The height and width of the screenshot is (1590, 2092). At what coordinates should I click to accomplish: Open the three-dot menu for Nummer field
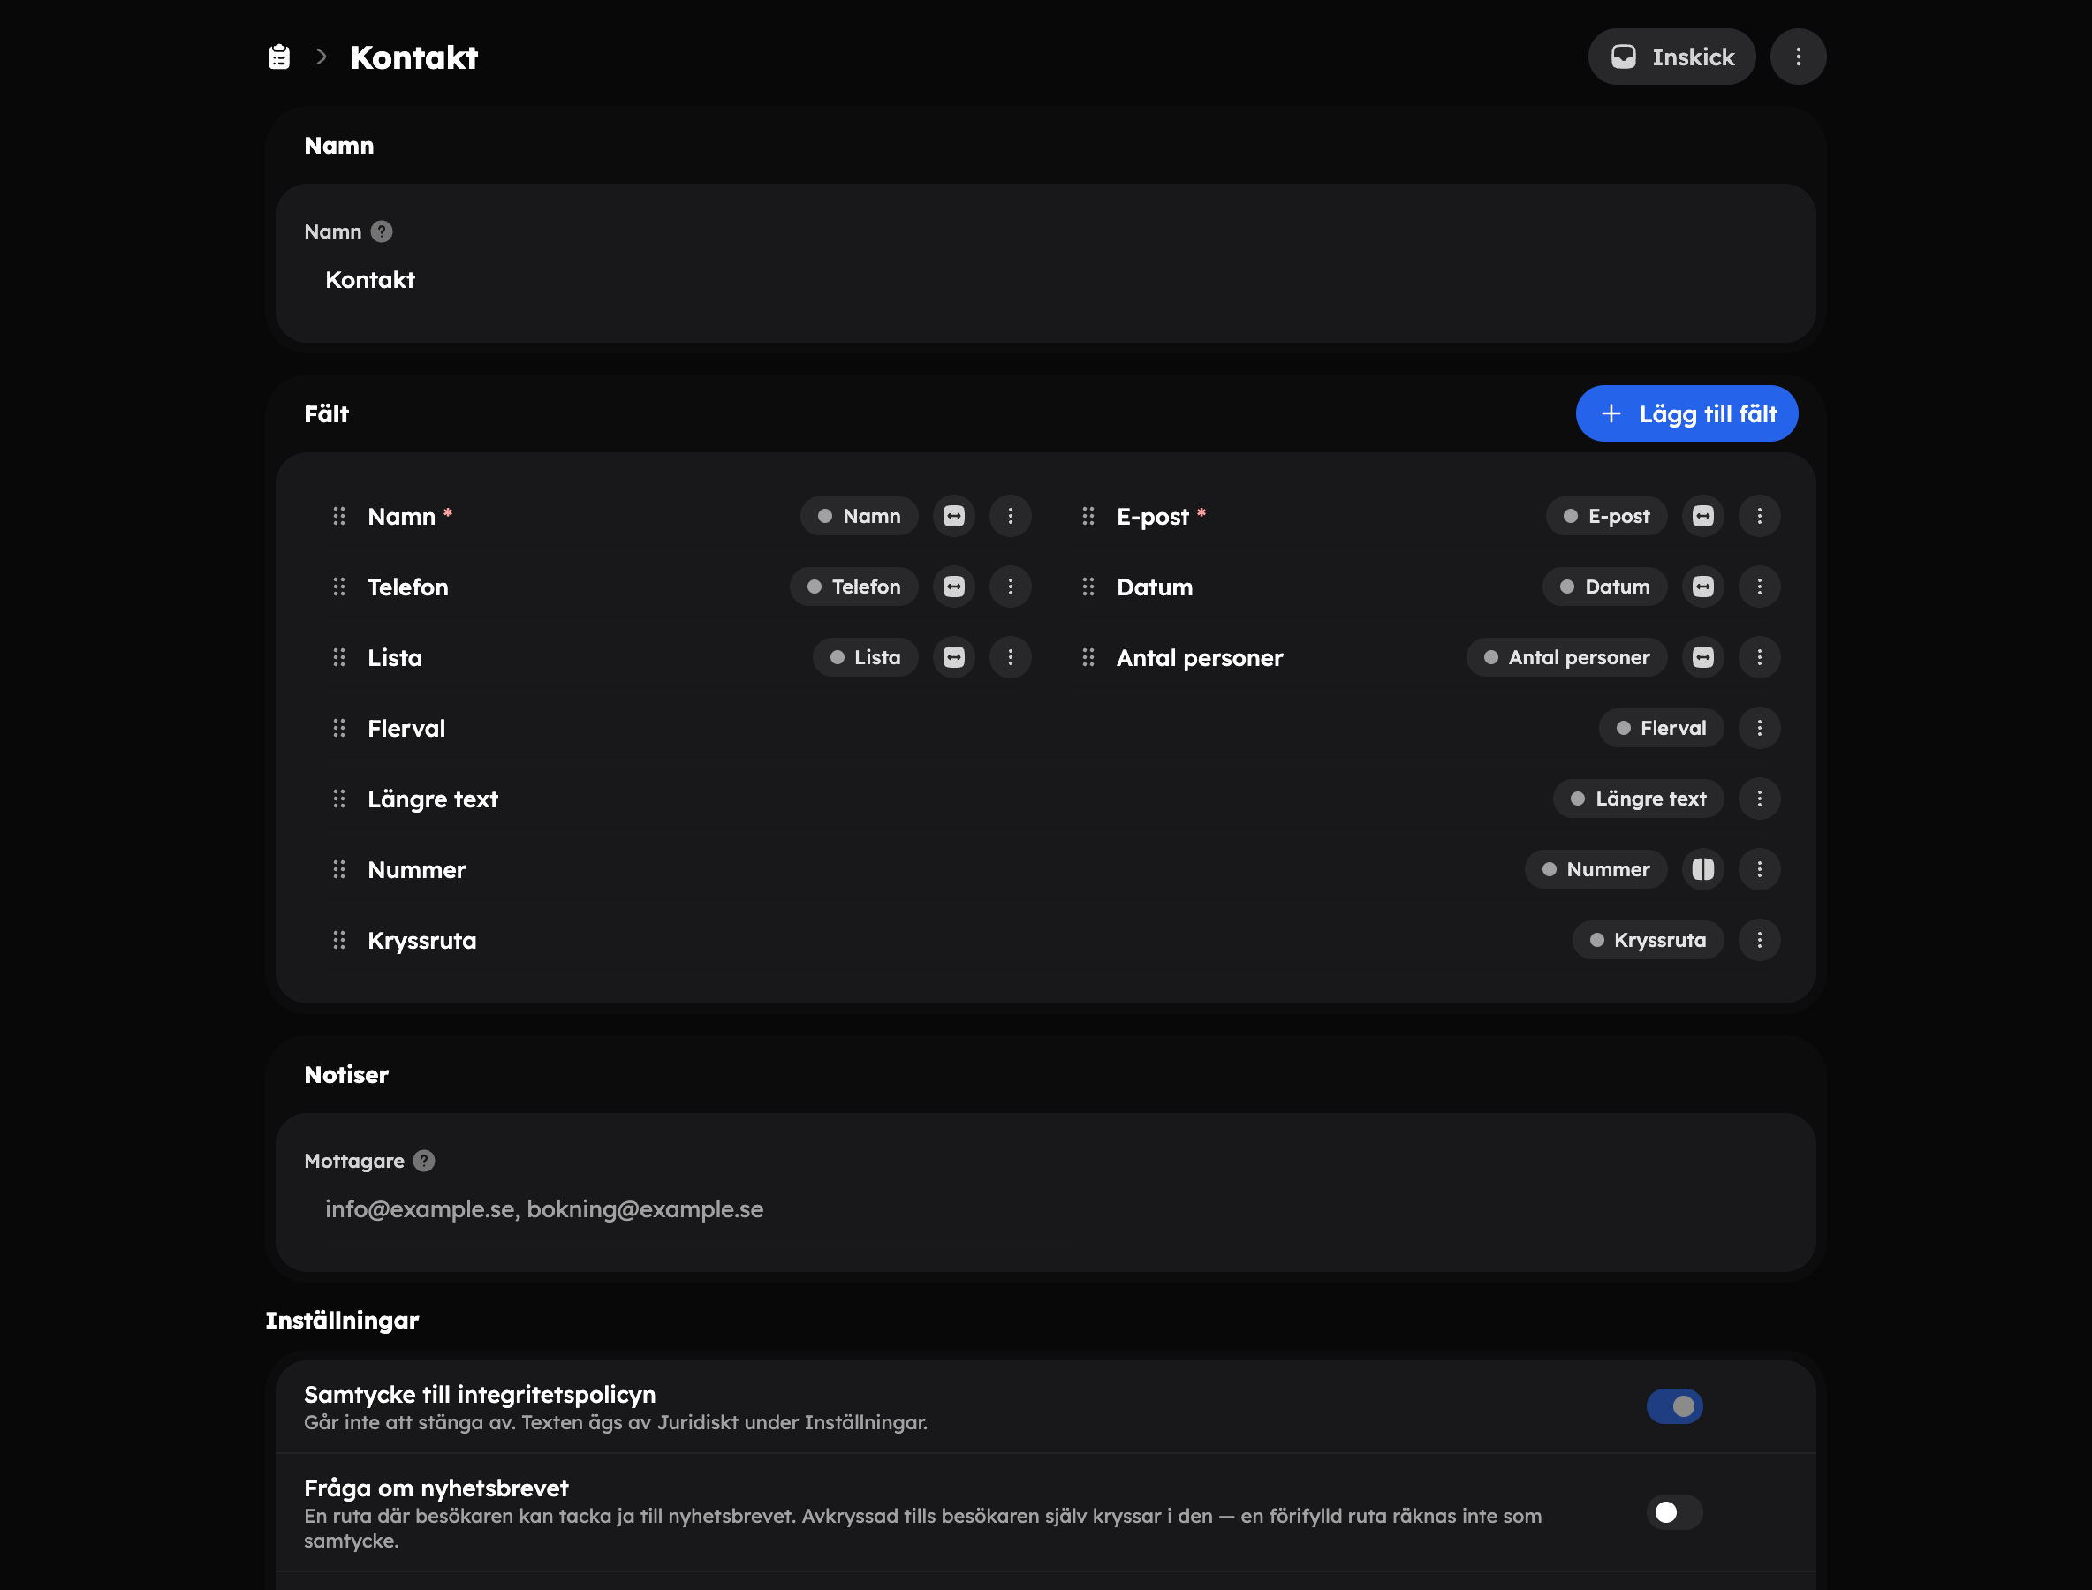pyautogui.click(x=1760, y=870)
